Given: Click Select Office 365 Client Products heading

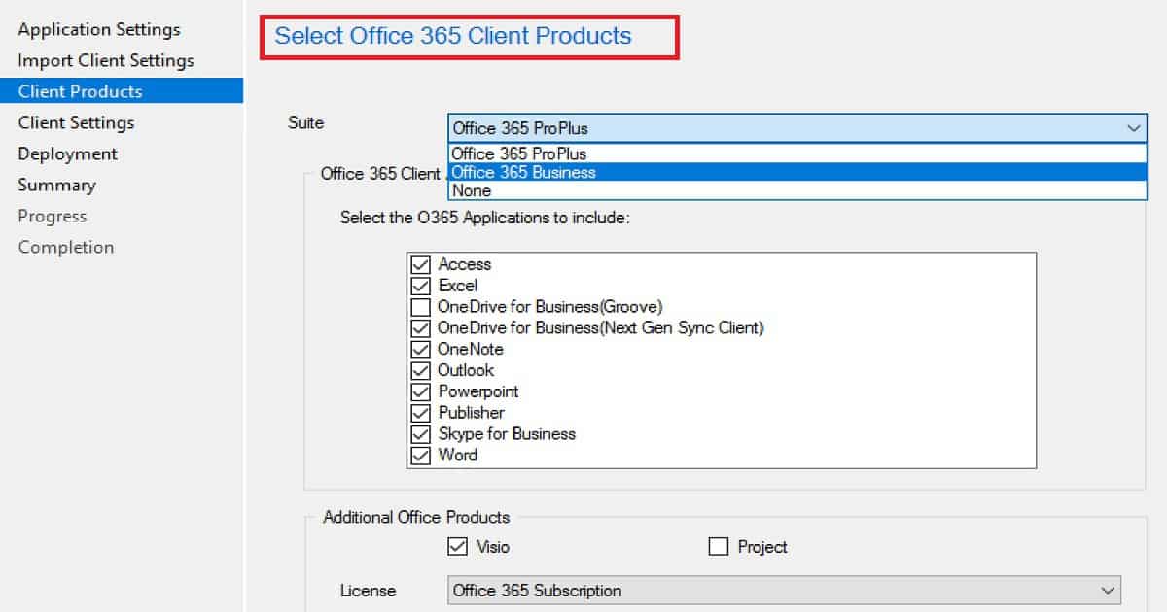Looking at the screenshot, I should 453,36.
